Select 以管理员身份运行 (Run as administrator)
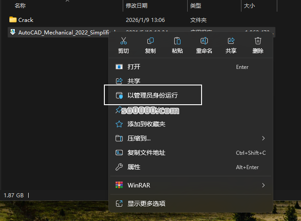Image resolution: width=301 pixels, height=221 pixels. click(153, 95)
